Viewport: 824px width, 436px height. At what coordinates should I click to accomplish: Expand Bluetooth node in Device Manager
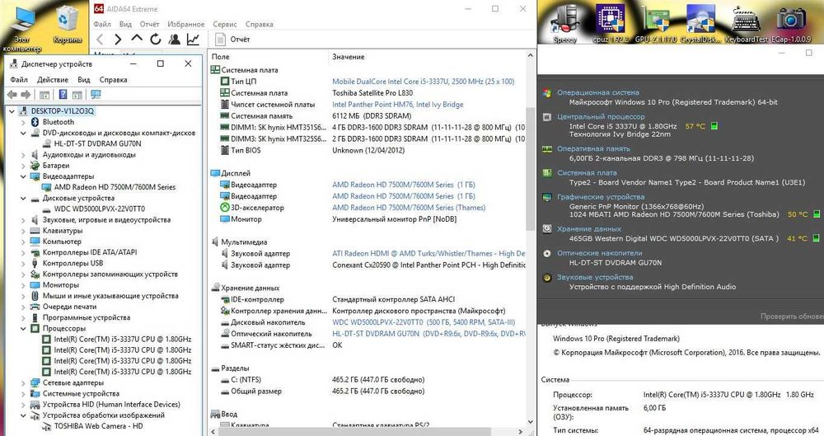pyautogui.click(x=23, y=122)
